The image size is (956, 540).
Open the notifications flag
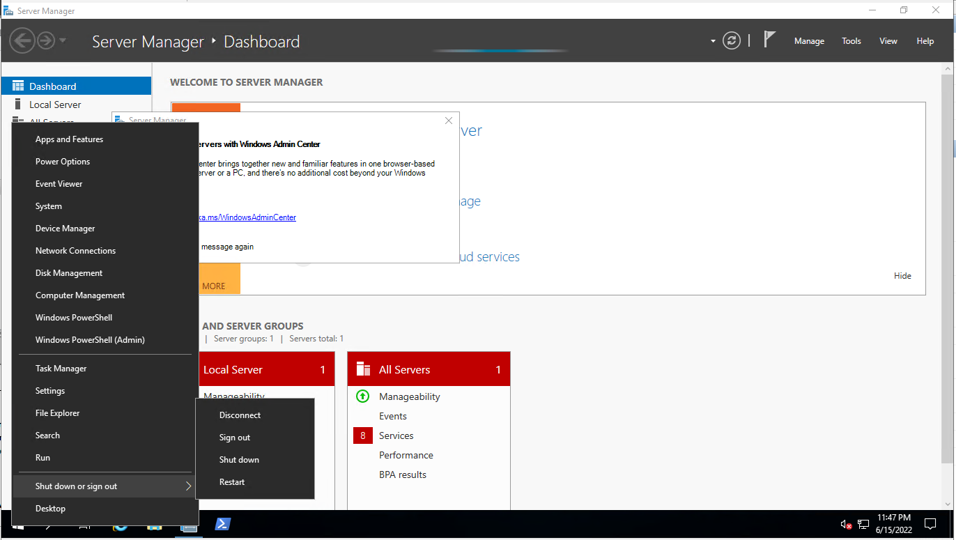[x=769, y=40]
